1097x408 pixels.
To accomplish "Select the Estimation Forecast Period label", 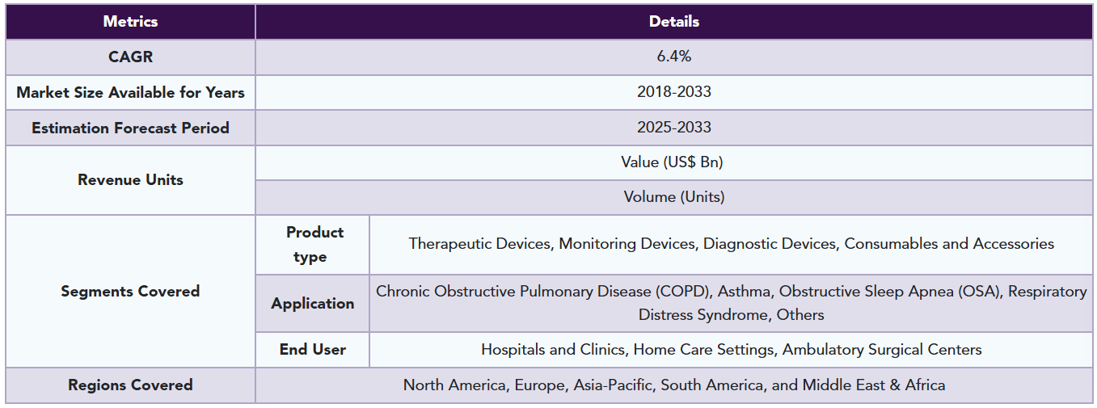I will [130, 128].
